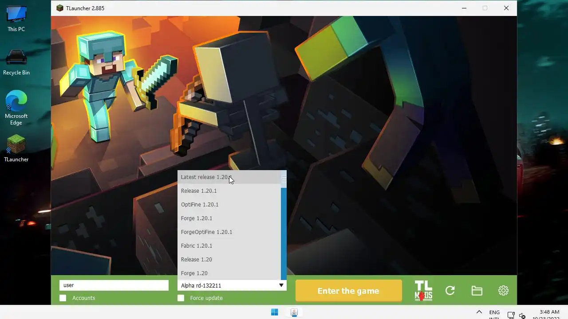Click Enter the game button
The image size is (568, 319).
348,291
